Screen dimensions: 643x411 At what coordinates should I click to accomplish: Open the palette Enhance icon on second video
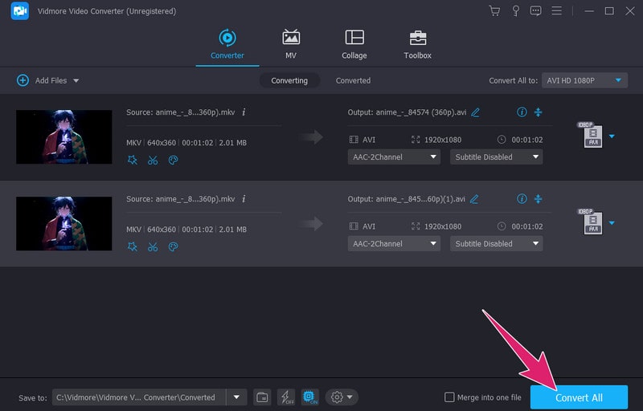pos(173,246)
